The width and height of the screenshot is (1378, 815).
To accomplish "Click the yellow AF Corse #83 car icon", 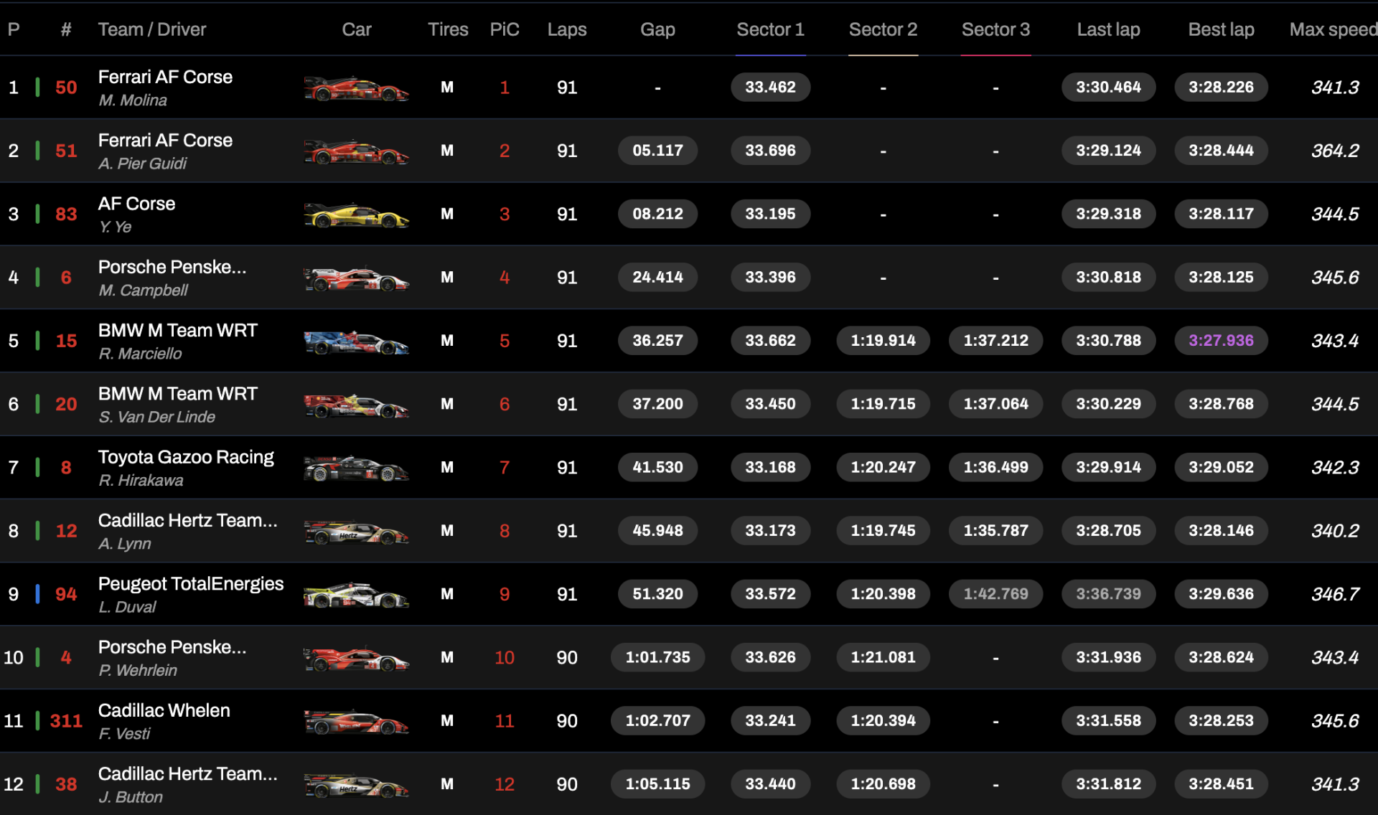I will (x=356, y=215).
